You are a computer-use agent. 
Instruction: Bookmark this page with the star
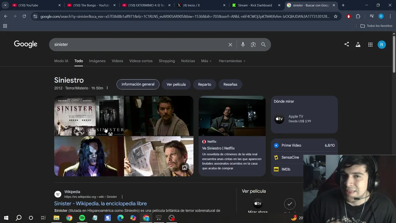336,16
